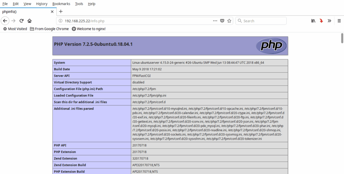Click the Configuration File (php.ini) Path label
The image size is (344, 174).
point(78,89)
